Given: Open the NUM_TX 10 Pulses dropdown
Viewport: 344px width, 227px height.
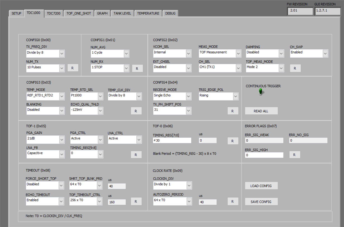Looking at the screenshot, I should [x=45, y=68].
